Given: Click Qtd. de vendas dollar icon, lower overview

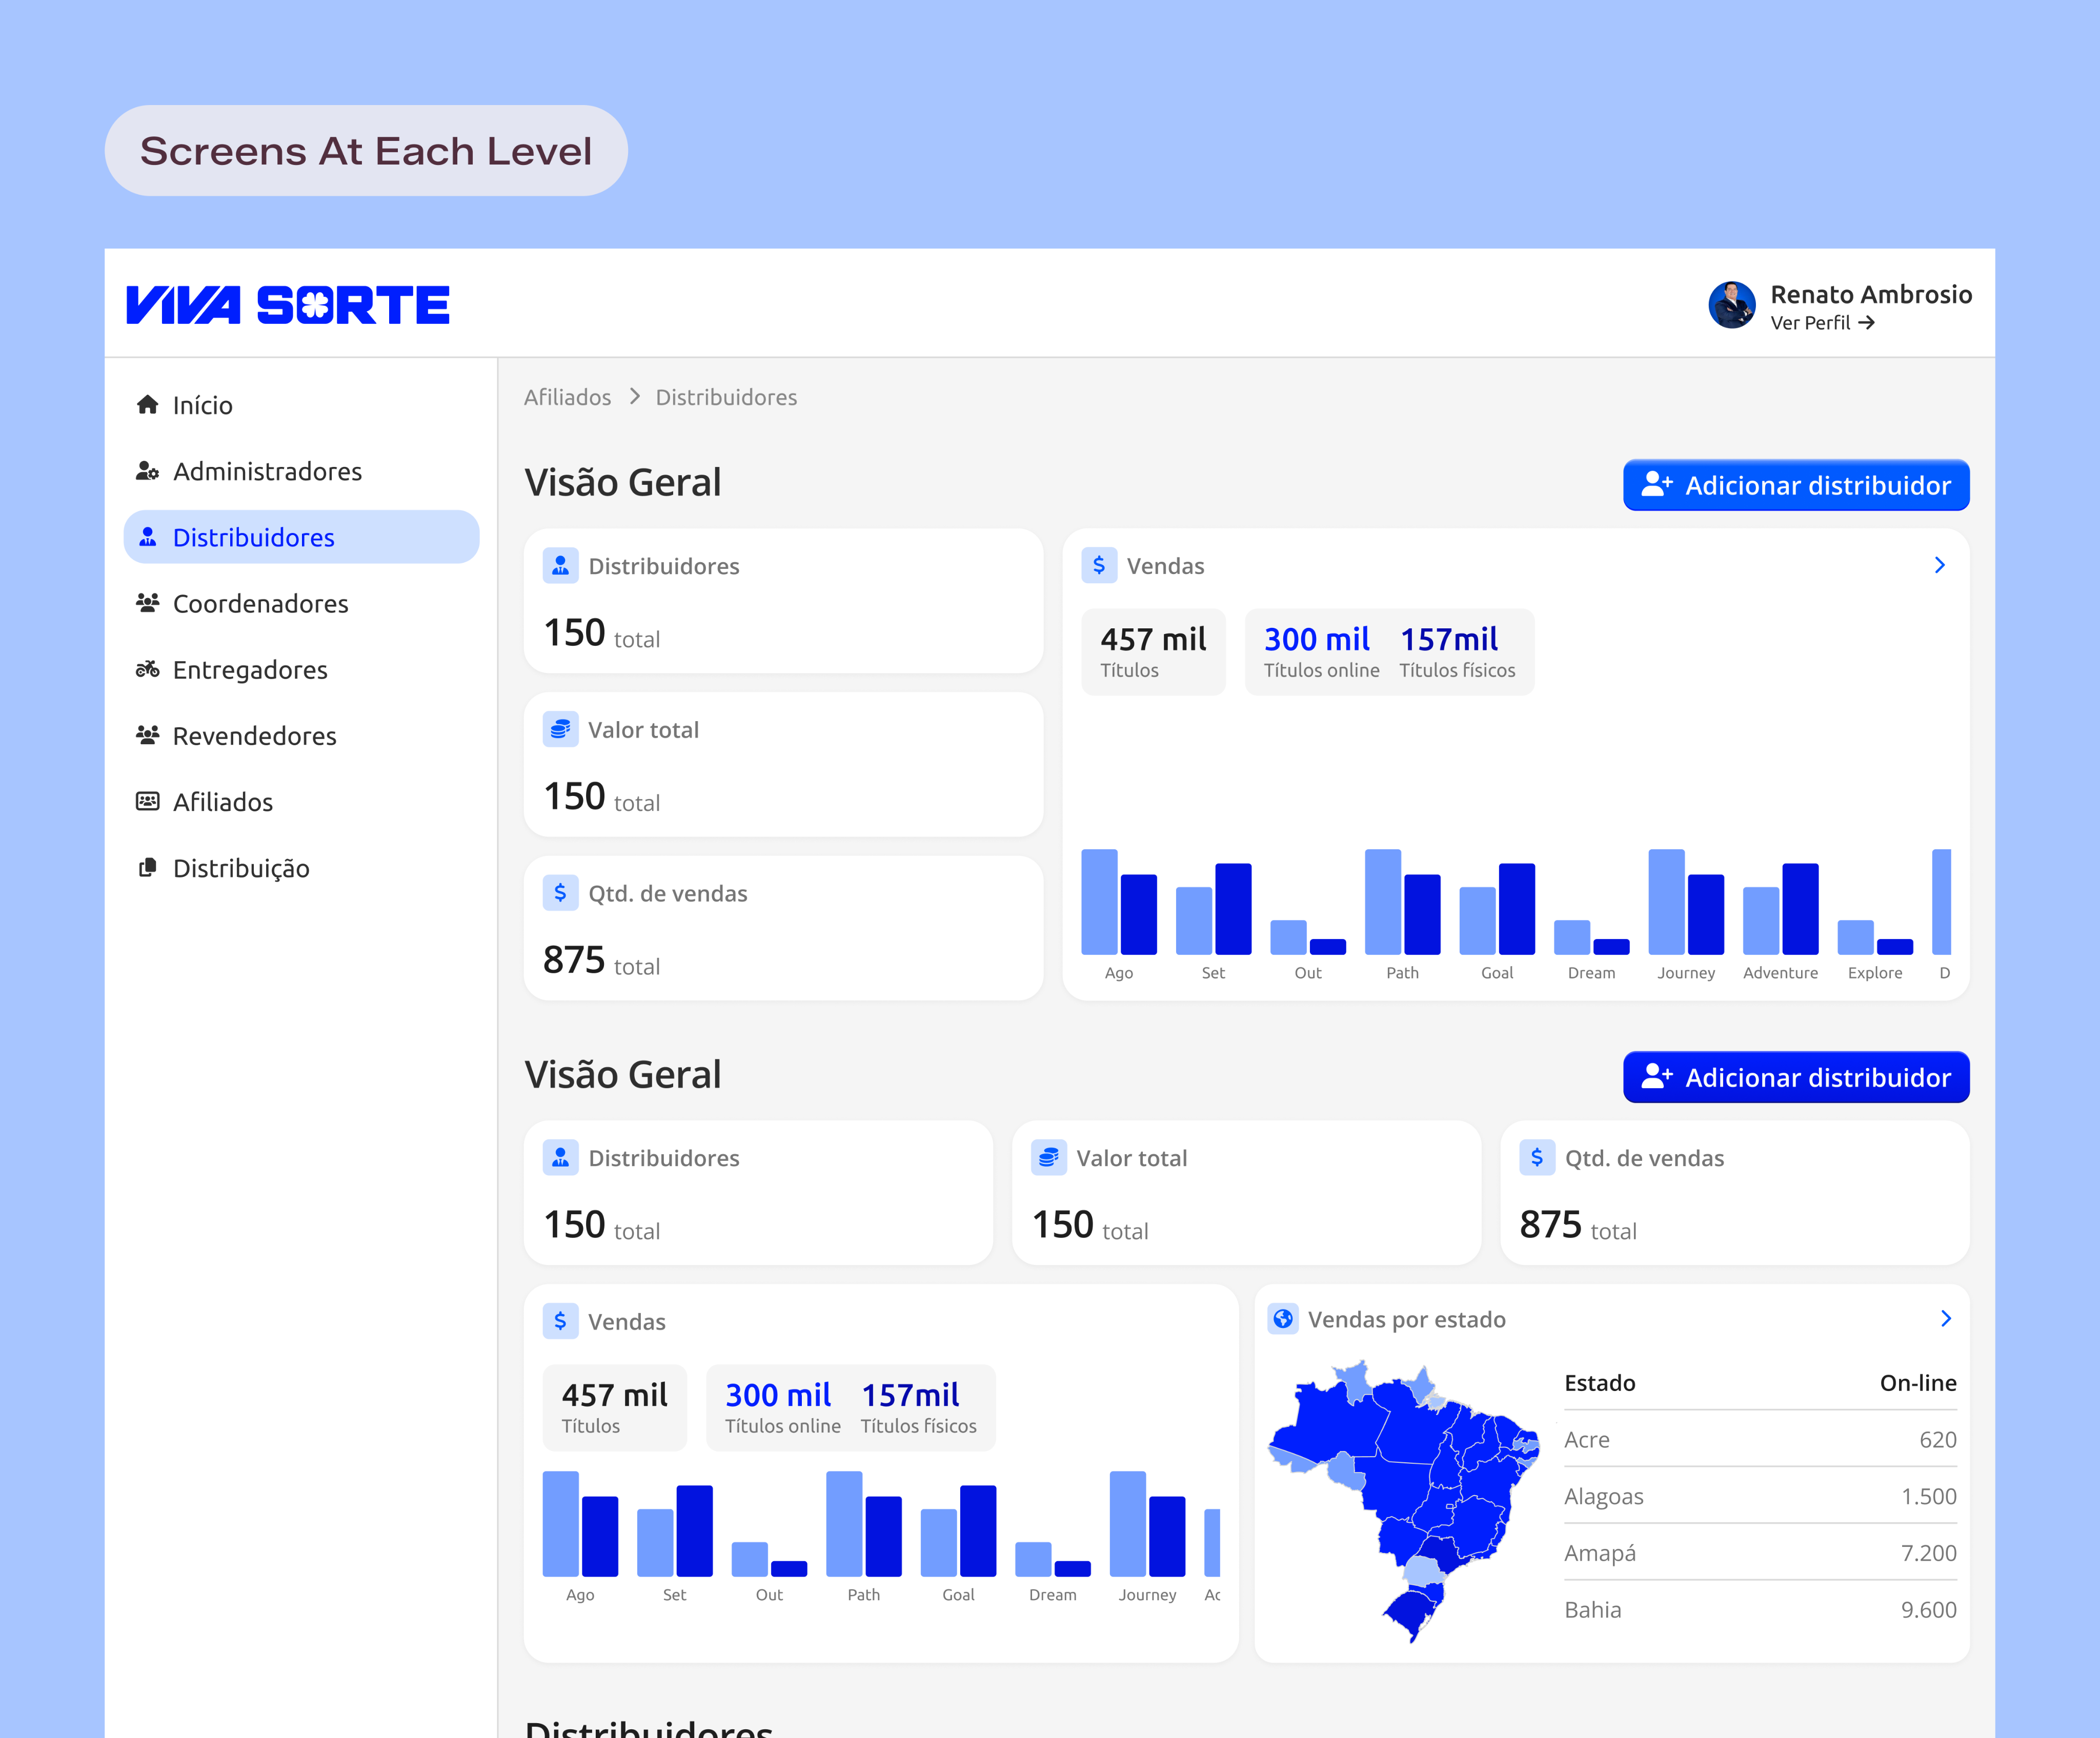Looking at the screenshot, I should (x=1537, y=1157).
